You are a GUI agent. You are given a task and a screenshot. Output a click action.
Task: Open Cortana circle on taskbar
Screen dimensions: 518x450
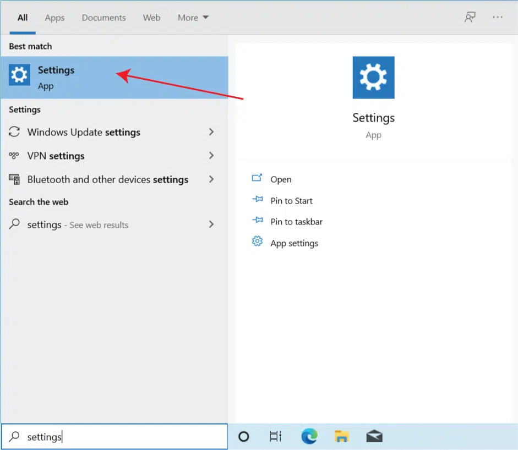coord(243,436)
